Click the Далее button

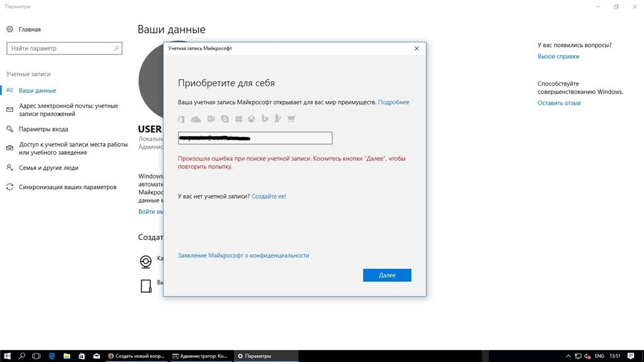387,275
